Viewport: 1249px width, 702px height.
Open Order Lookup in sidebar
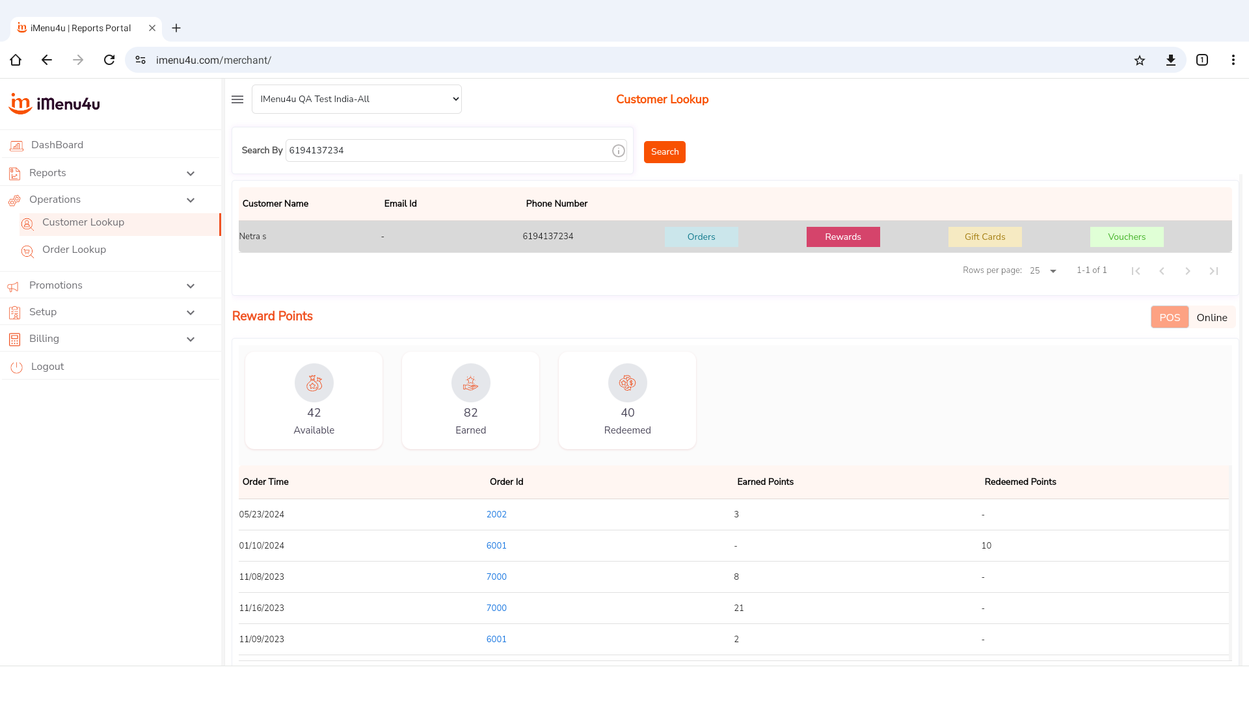click(74, 250)
